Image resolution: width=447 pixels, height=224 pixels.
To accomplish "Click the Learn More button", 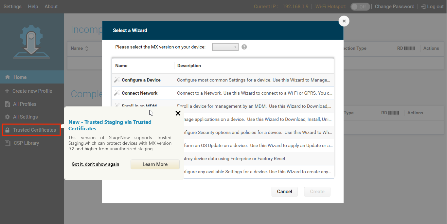I will 155,164.
